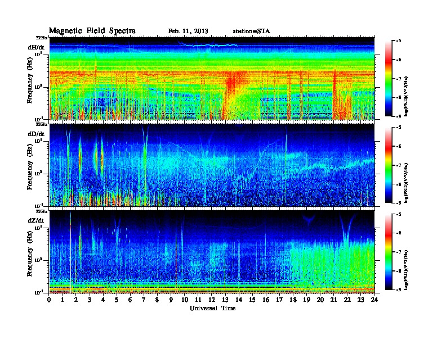Click the '32 Hz' label atop dH/dt panel
The image size is (446, 344).
click(x=41, y=38)
